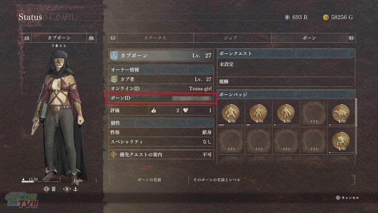Open the ジョブ tab
Viewport: 378px width, 213px height.
(x=230, y=38)
